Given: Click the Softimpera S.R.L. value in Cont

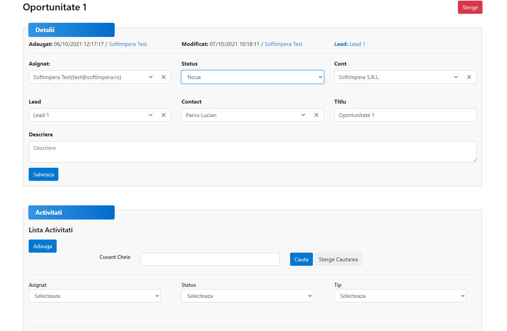Looking at the screenshot, I should 359,77.
